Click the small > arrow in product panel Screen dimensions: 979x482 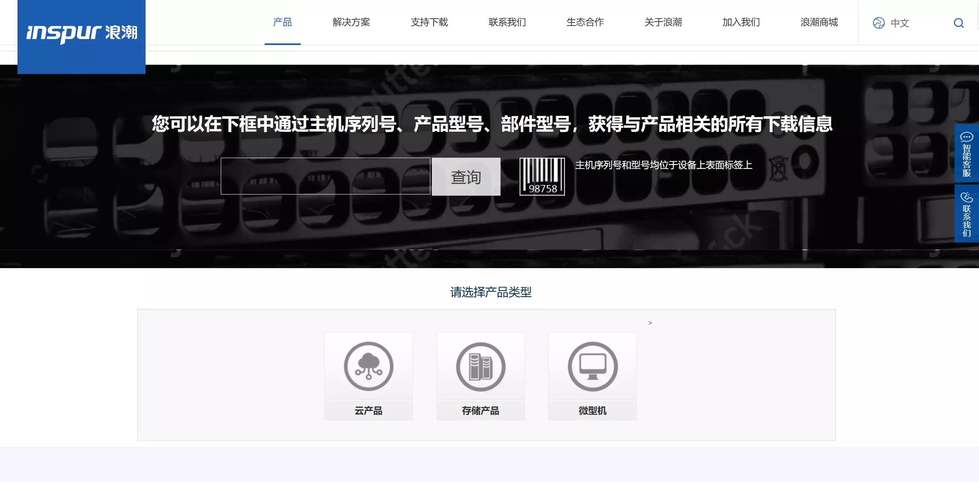coord(650,323)
